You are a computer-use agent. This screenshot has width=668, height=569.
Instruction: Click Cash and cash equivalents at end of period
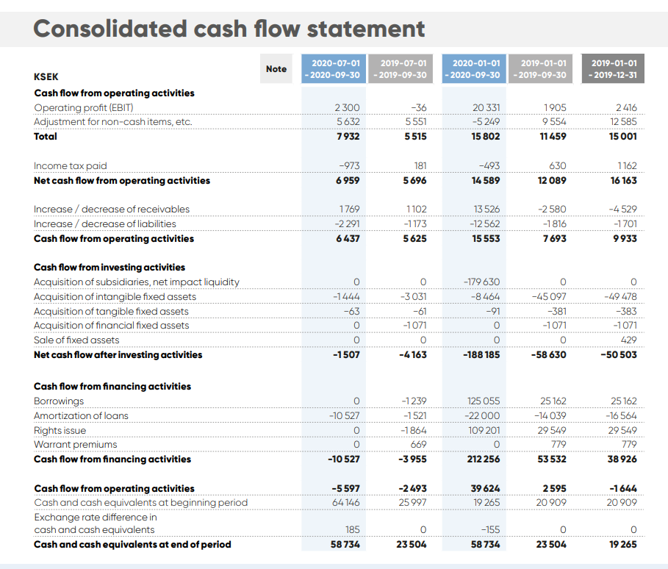[132, 545]
